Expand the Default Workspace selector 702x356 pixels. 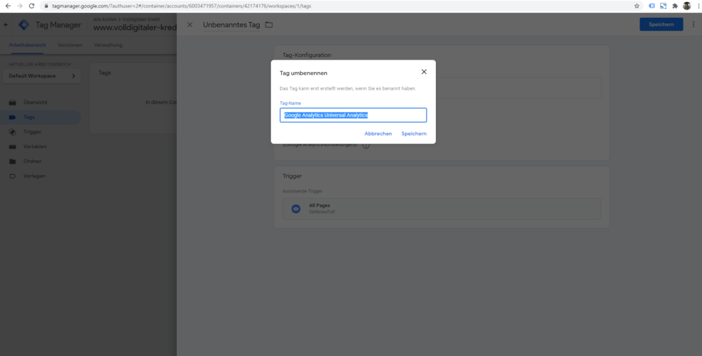click(x=42, y=76)
